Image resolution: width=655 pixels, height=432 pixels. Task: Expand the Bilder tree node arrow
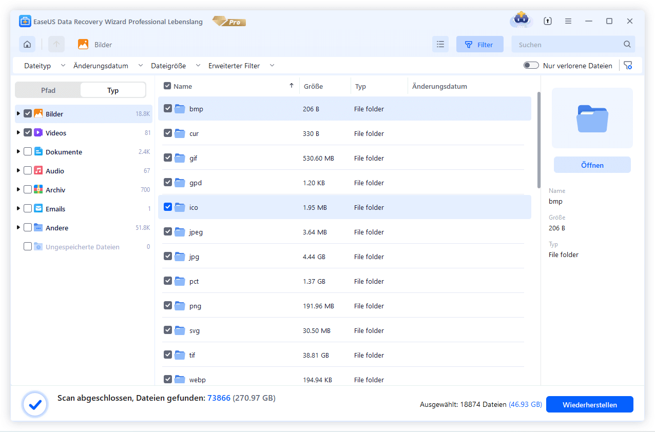tap(18, 114)
